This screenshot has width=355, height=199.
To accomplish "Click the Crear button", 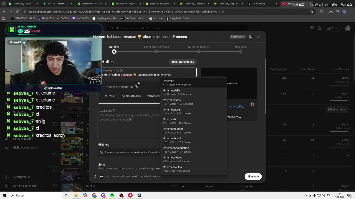I will (333, 28).
